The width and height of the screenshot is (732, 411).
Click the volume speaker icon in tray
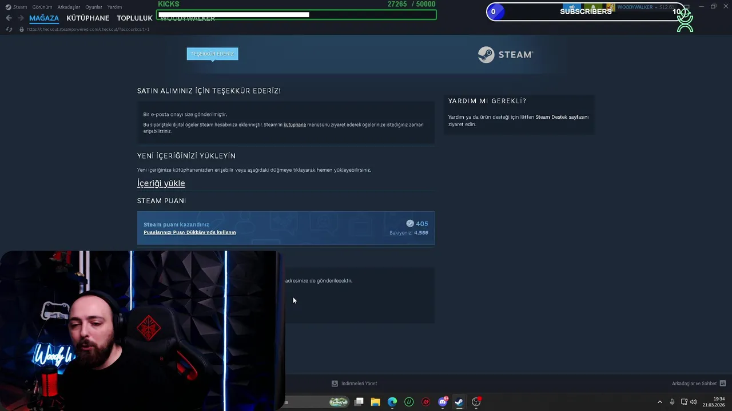693,402
